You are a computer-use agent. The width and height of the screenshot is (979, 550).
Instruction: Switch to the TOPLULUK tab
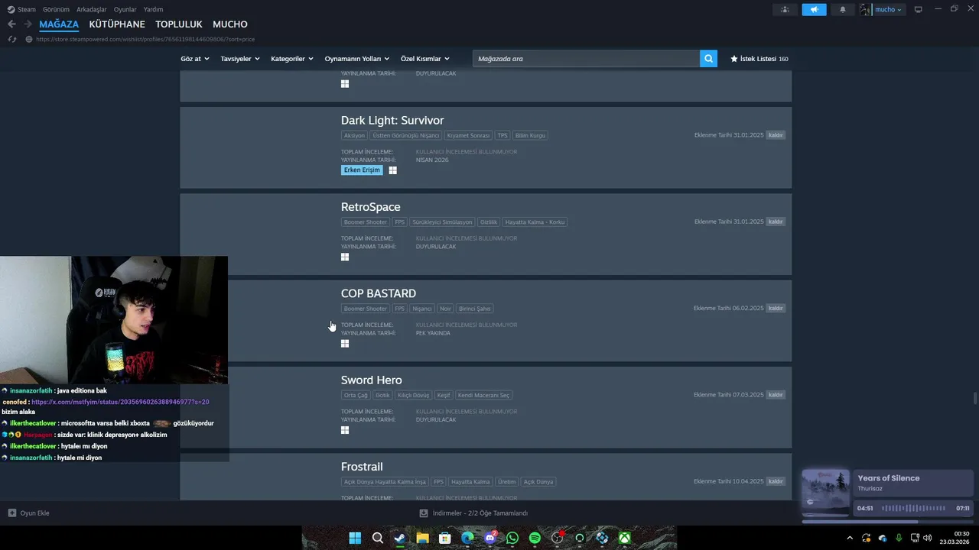[x=179, y=24]
